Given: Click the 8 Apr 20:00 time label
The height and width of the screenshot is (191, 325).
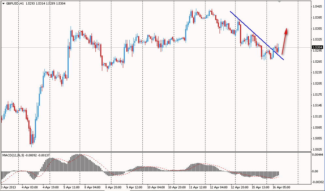Looking at the screenshot, I should coord(113,187).
